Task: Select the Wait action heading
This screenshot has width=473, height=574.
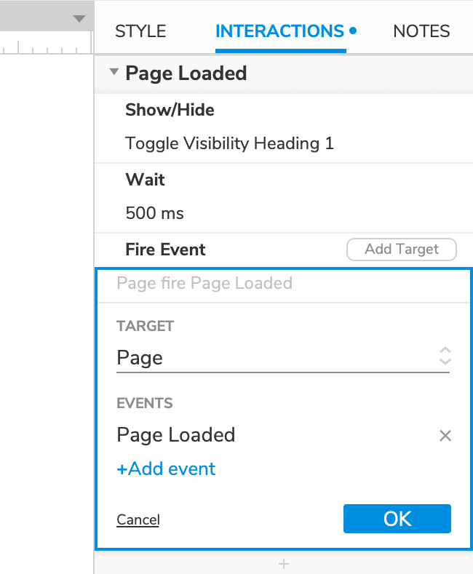Action: 145,180
